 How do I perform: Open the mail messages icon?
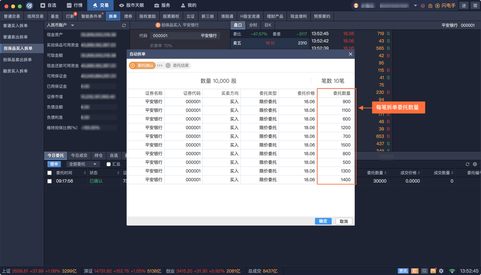pyautogui.click(x=433, y=271)
